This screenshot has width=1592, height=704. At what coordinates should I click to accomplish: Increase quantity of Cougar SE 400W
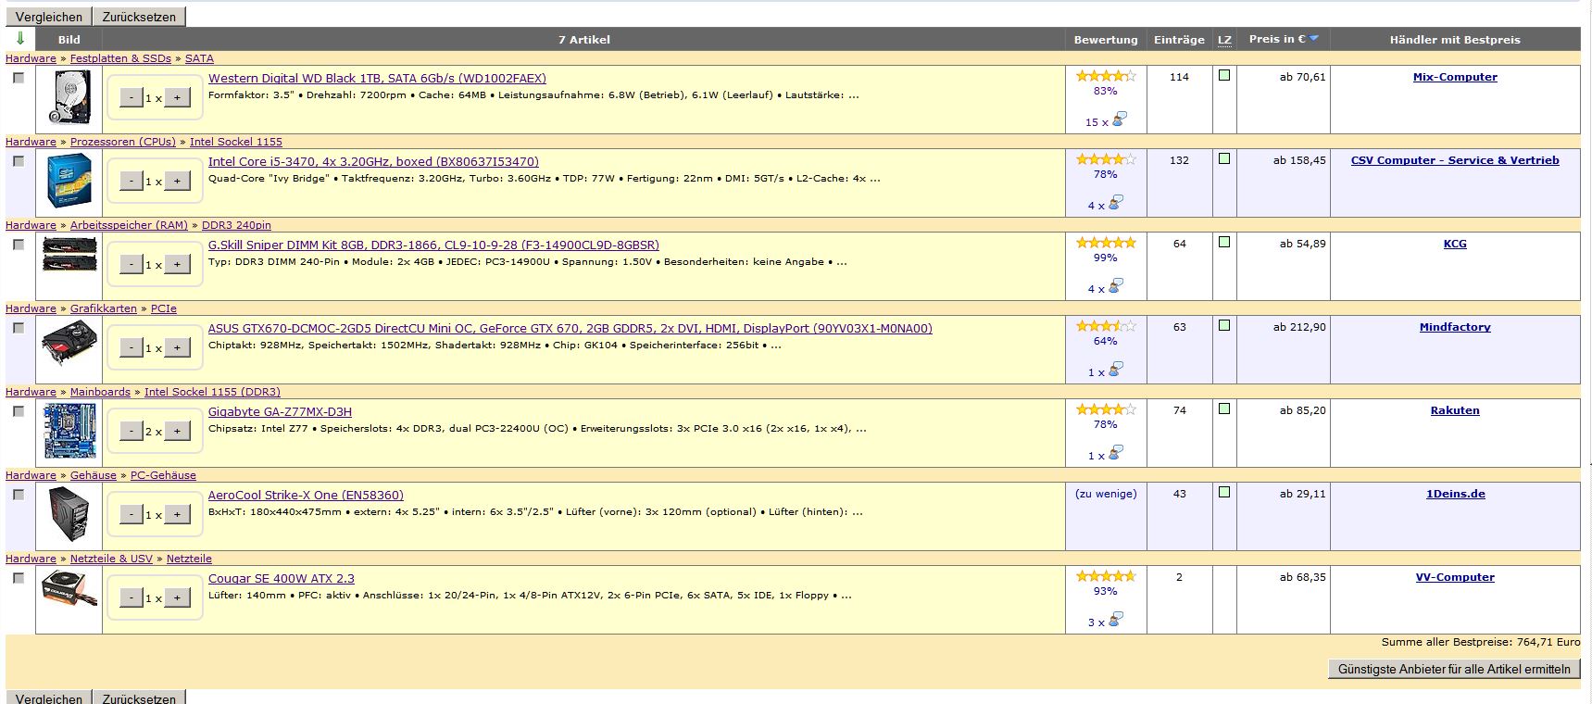(177, 597)
